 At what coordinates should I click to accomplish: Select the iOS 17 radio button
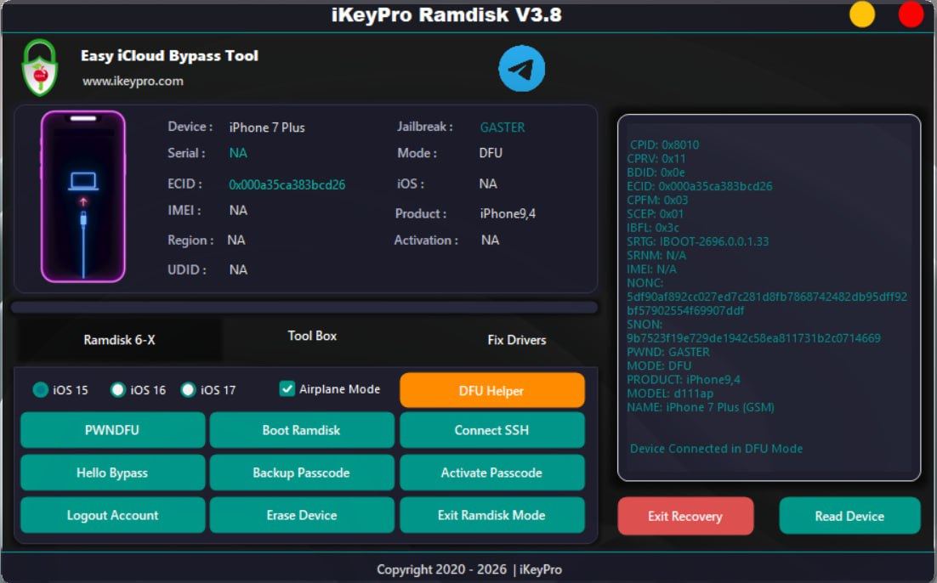(x=187, y=390)
